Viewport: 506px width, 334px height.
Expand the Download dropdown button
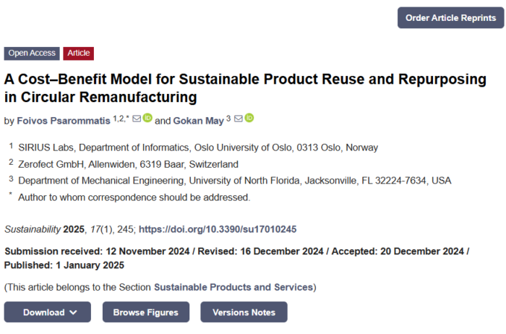pyautogui.click(x=47, y=312)
